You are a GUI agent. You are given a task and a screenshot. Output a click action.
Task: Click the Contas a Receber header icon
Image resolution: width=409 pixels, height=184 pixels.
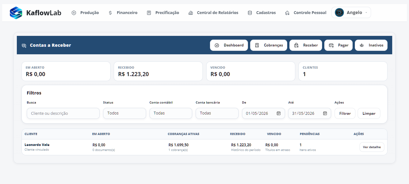coord(24,46)
